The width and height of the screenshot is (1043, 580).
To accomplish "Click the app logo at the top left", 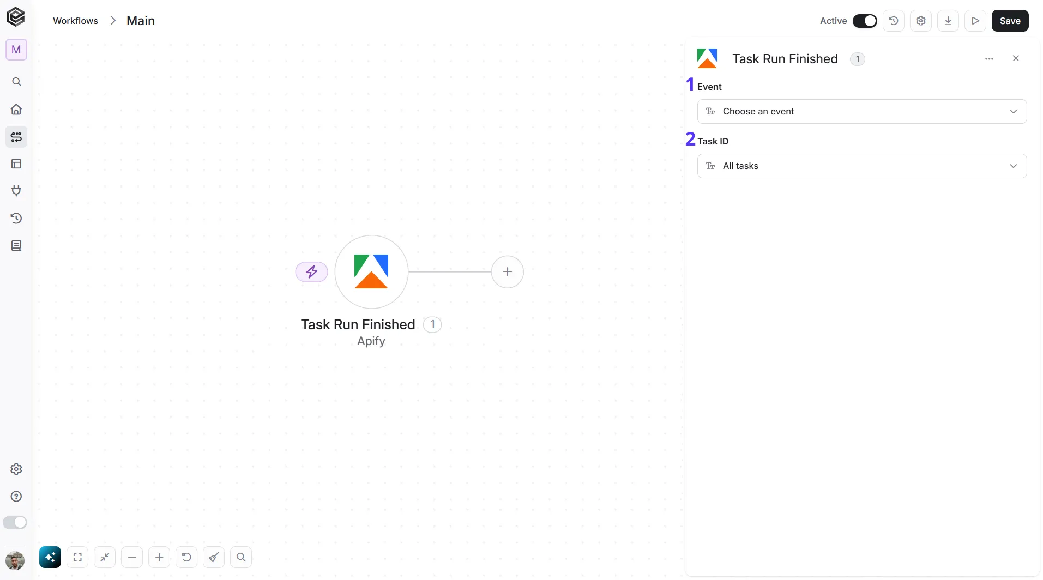I will tap(16, 17).
